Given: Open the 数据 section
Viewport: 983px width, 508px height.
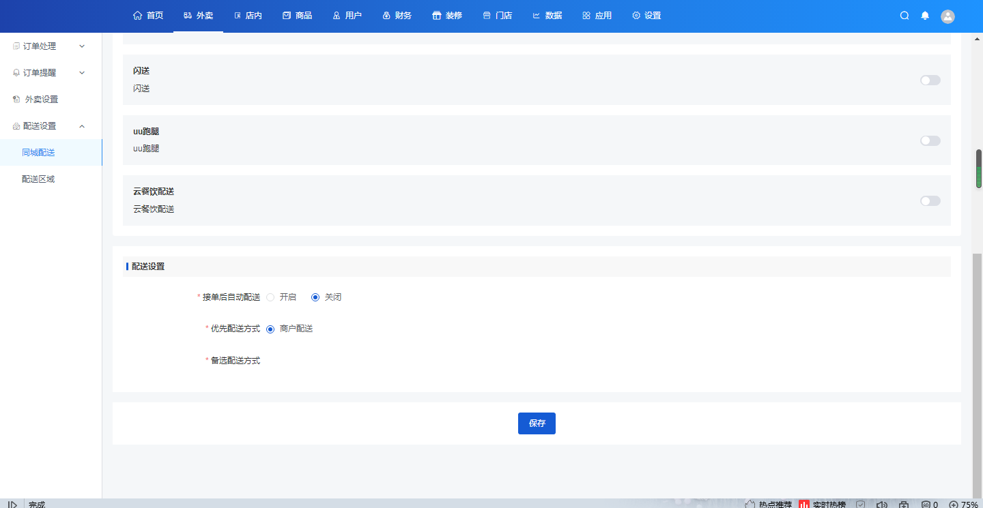Looking at the screenshot, I should pos(547,16).
